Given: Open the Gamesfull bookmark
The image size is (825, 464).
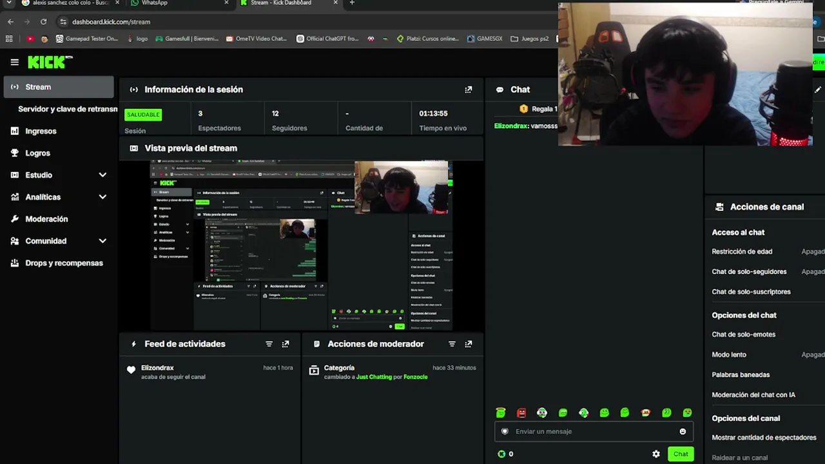Looking at the screenshot, I should [x=187, y=39].
